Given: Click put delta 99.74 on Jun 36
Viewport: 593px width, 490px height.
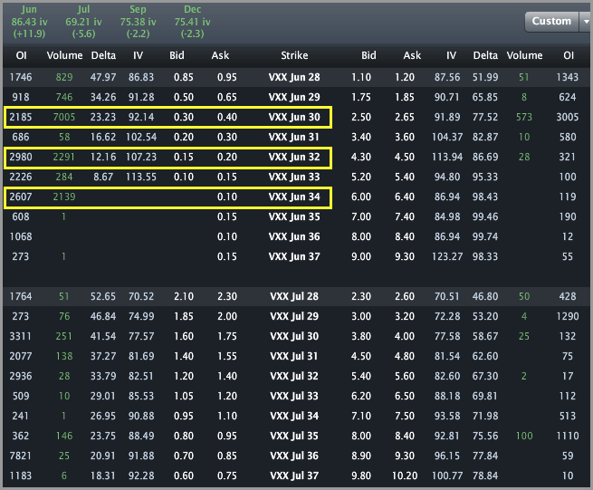Looking at the screenshot, I should 485,237.
